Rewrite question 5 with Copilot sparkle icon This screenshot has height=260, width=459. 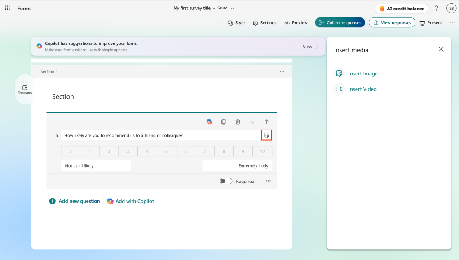click(x=209, y=121)
